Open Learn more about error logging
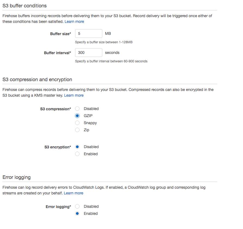This screenshot has width=243, height=229. pos(73,193)
